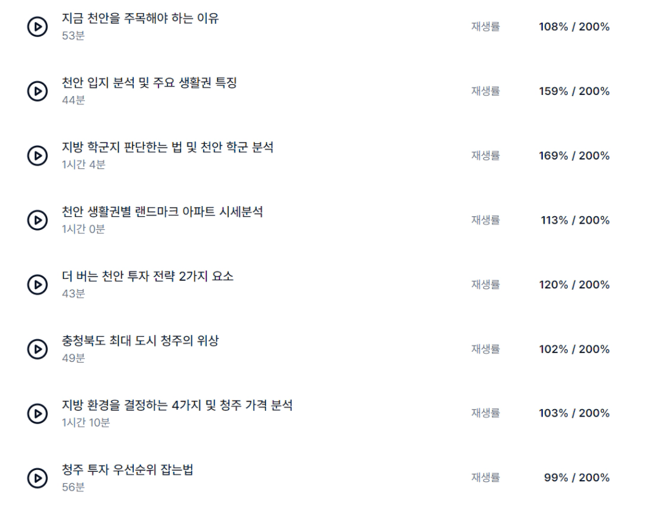
Task: Hit play icon for 지방 환경을 결정하는 4가지
Action: coord(38,413)
